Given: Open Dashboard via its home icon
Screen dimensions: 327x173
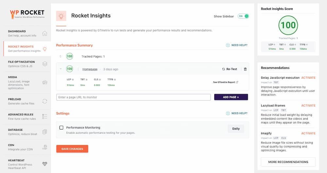Looking at the screenshot, I should click(44, 33).
